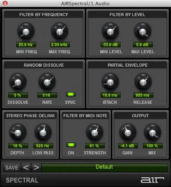Click the 2.05 kHz value field
Viewport: 171px width, 187px height.
(60, 45)
